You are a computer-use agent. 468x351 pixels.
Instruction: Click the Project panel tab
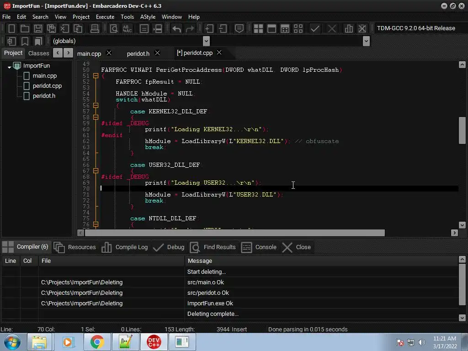[x=13, y=53]
